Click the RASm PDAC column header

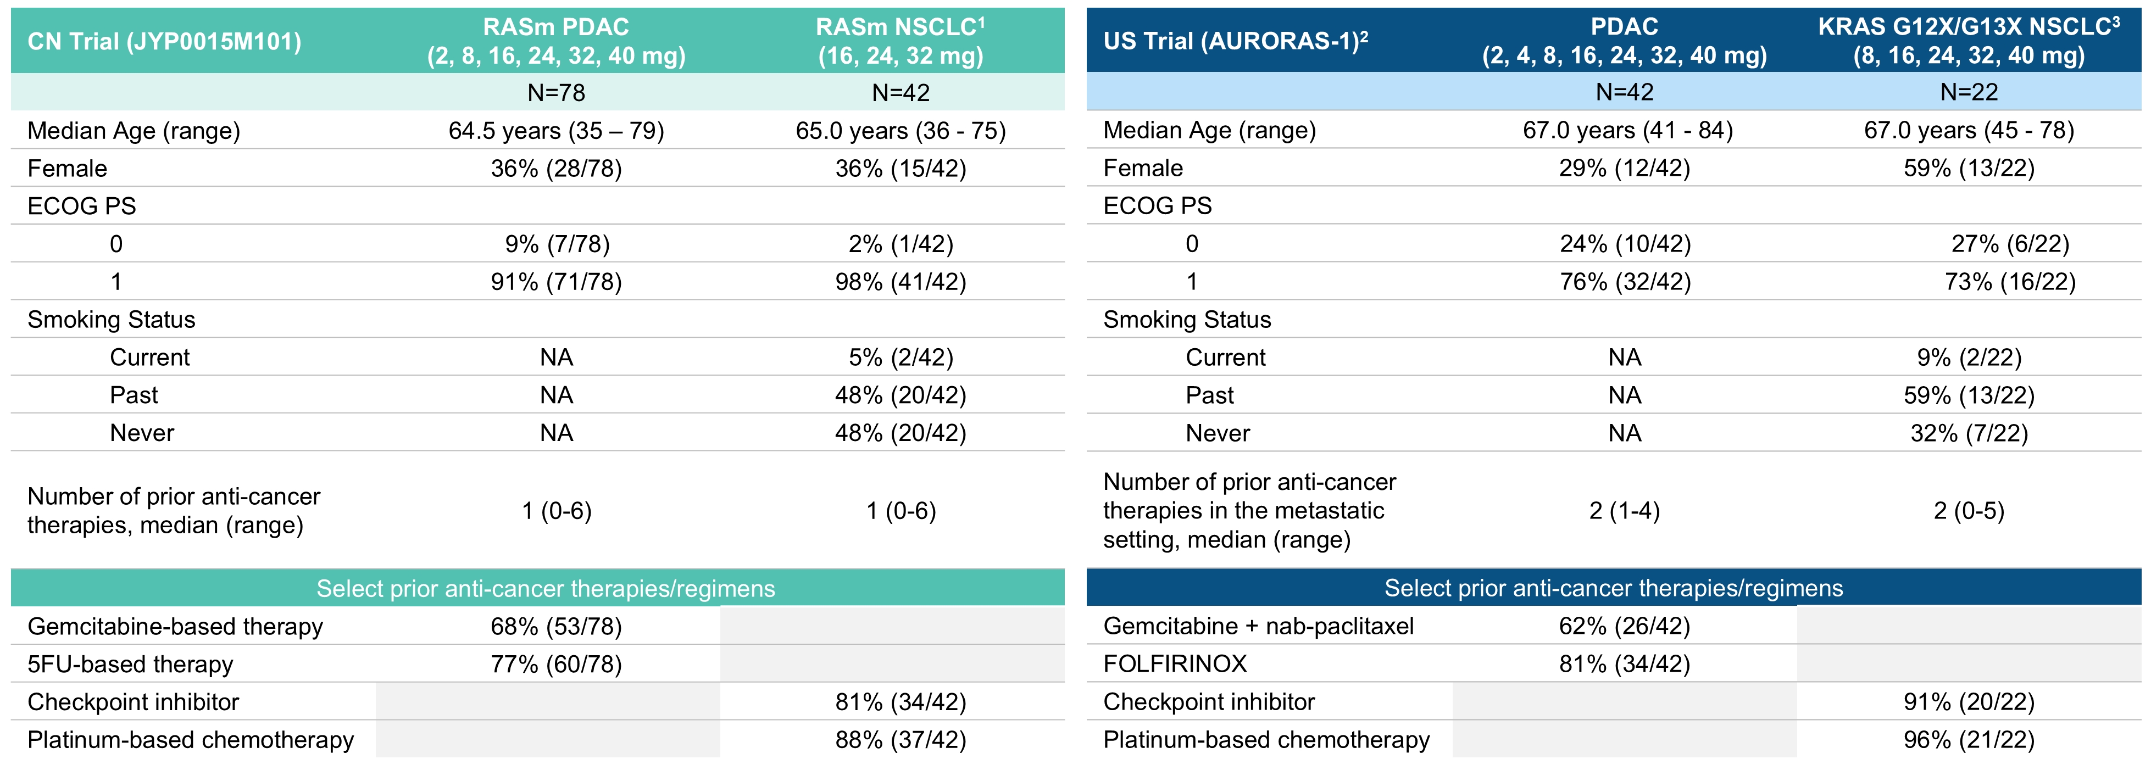pos(556,41)
